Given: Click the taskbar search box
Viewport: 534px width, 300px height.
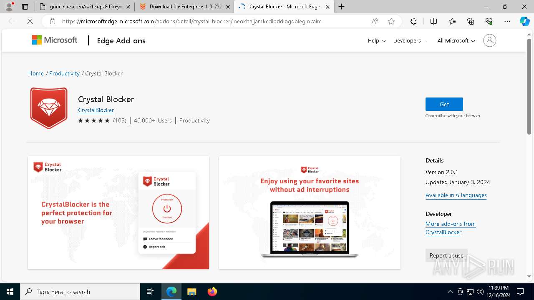Looking at the screenshot, I should (80, 292).
